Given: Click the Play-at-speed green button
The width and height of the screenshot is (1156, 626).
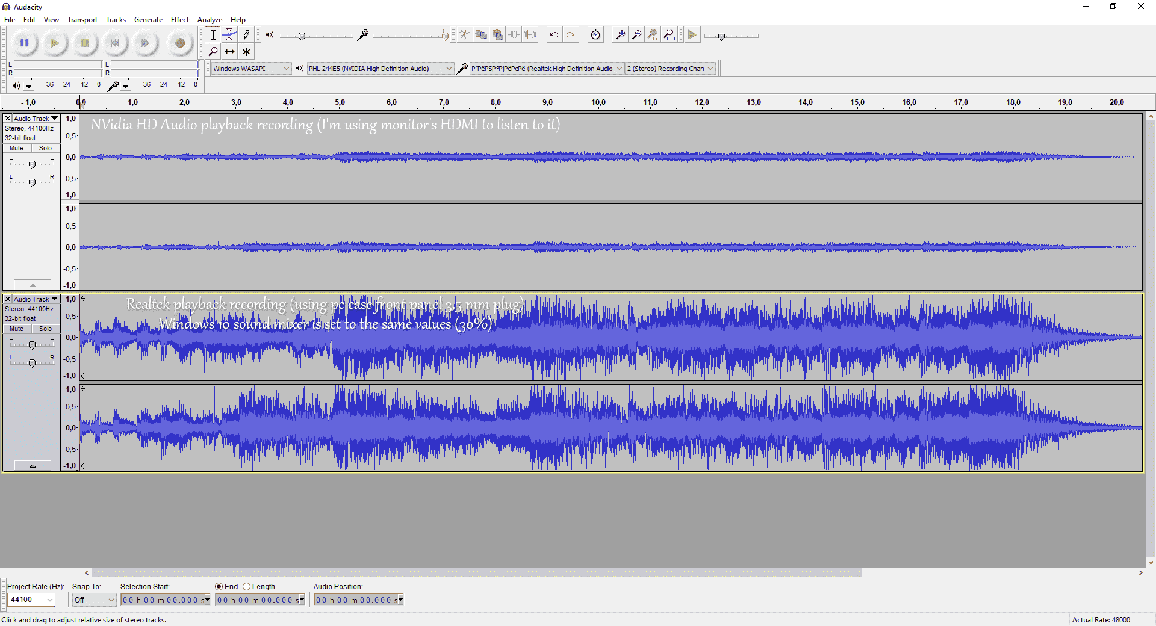Looking at the screenshot, I should (x=692, y=35).
